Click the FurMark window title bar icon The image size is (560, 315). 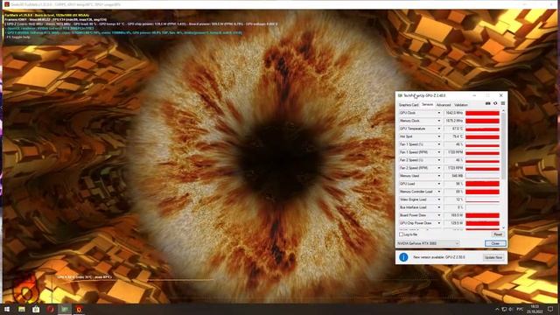coord(6,4)
